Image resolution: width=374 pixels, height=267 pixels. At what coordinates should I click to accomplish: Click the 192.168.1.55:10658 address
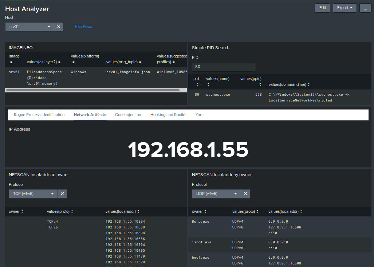(x=125, y=227)
